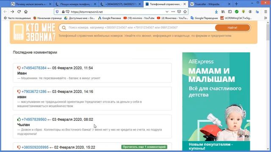Close the Почему нельзя звонить tab
Image resolution: width=271 pixels, height=152 pixels.
point(50,4)
